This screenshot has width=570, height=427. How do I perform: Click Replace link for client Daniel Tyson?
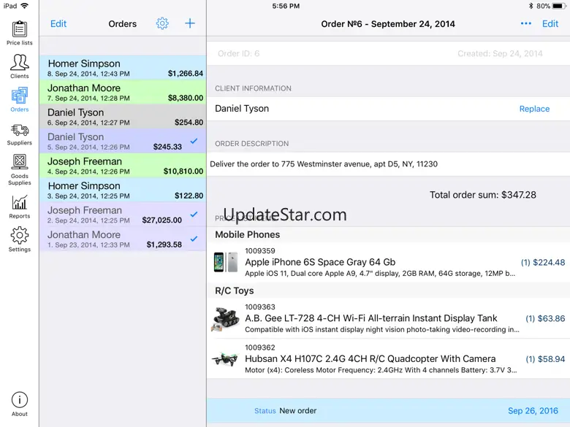pyautogui.click(x=534, y=109)
